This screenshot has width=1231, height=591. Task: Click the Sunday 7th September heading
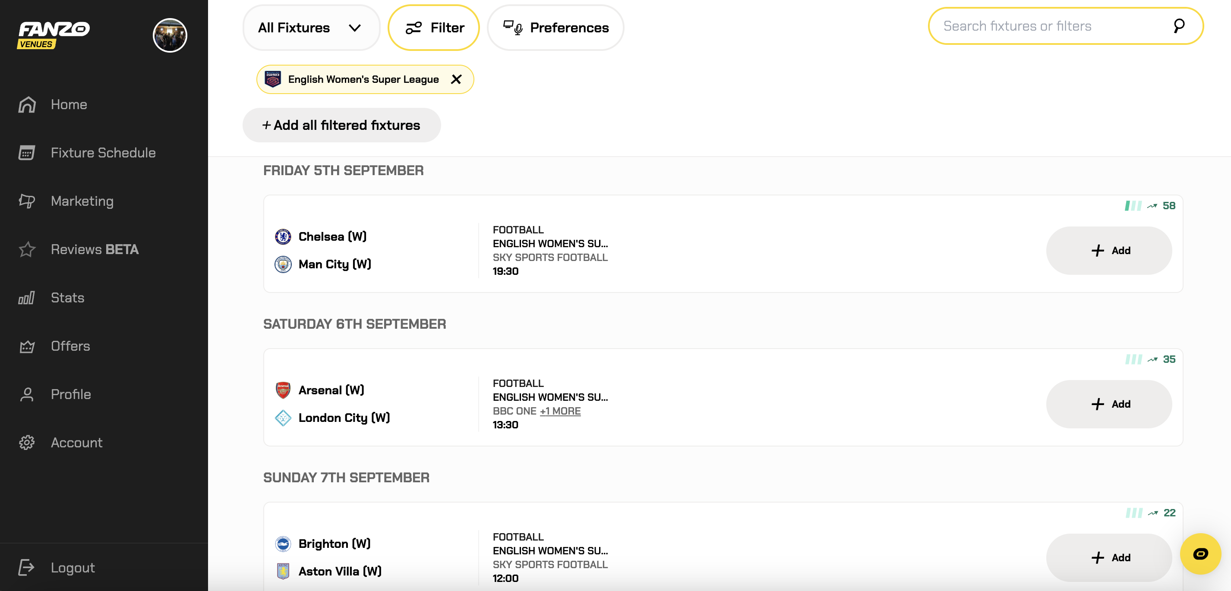(x=346, y=478)
